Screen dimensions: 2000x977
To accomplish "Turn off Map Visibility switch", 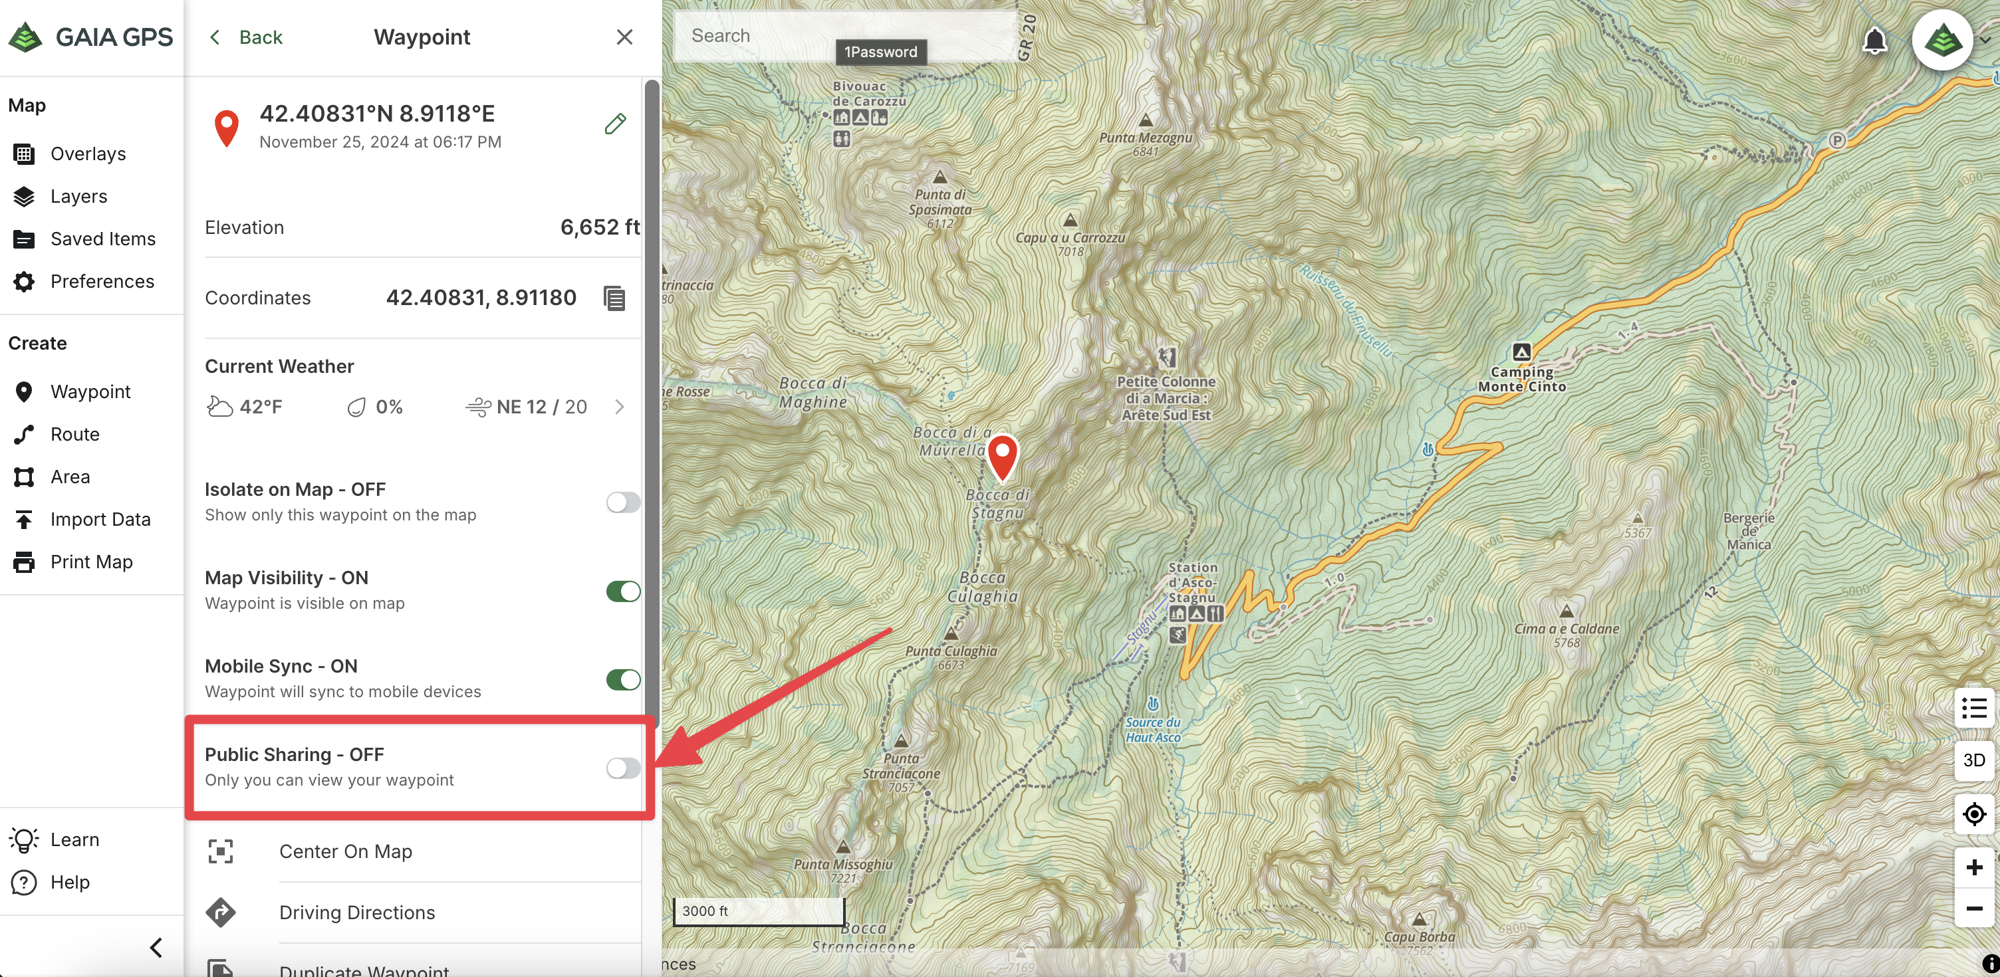I will pos(622,592).
